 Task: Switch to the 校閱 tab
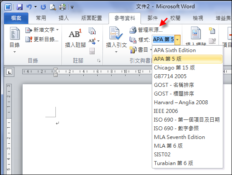175,18
